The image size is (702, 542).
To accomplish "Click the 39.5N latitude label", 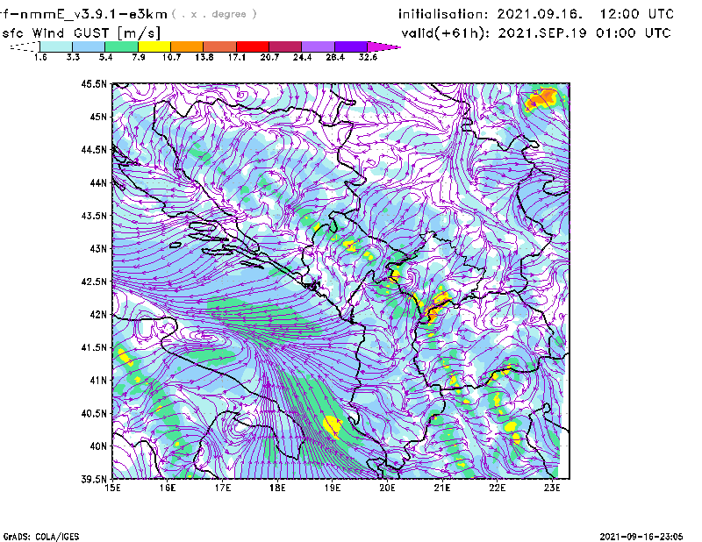I will [x=94, y=479].
